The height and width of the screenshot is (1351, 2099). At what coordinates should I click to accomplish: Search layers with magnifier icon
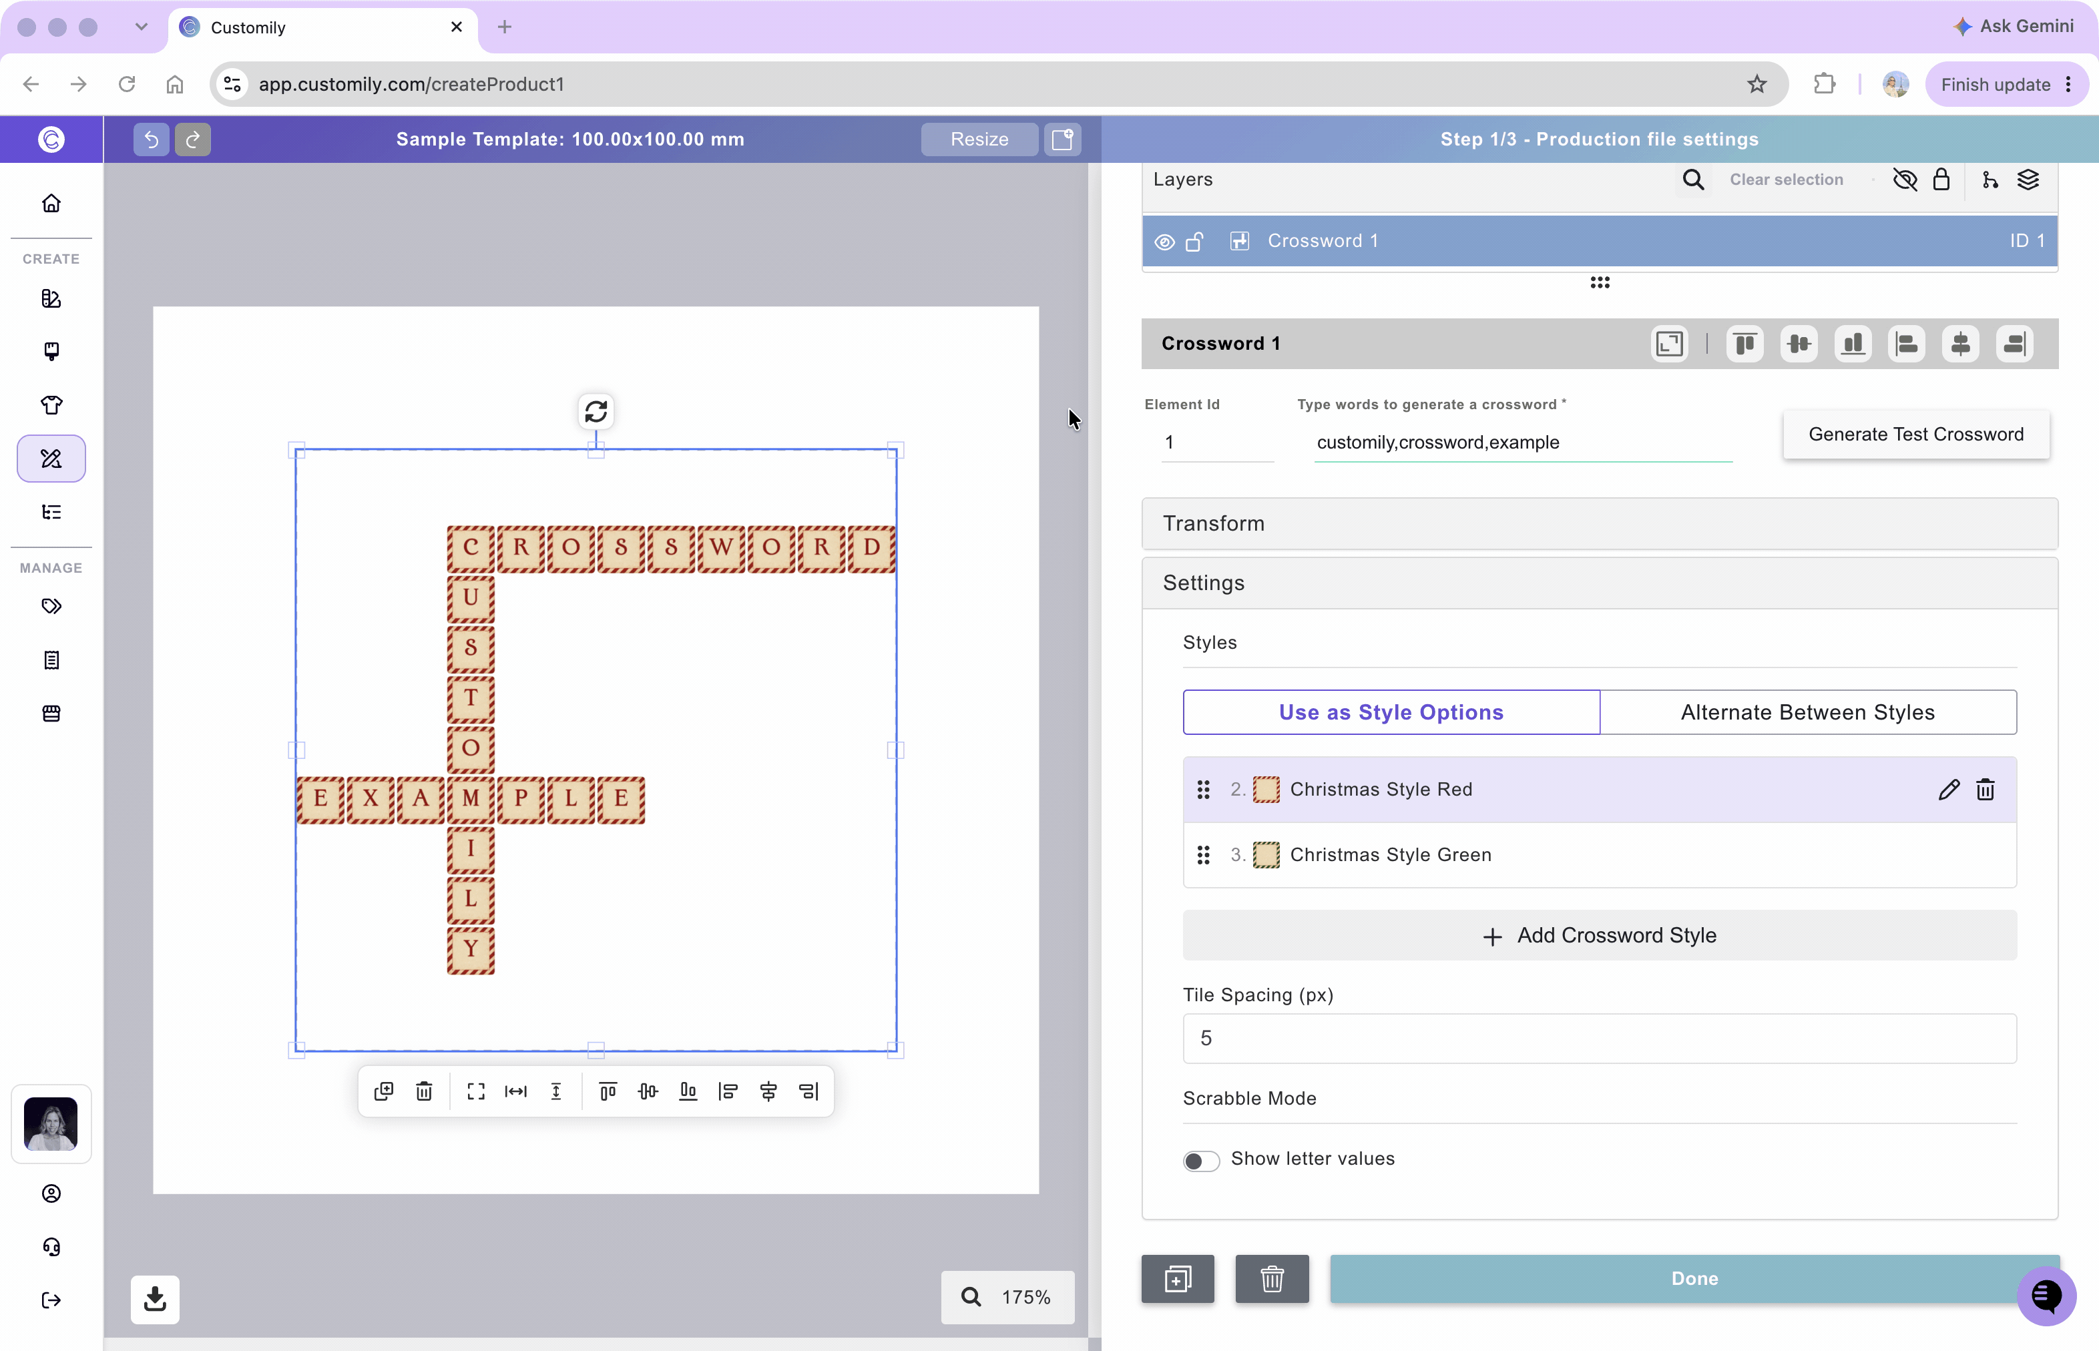tap(1692, 180)
